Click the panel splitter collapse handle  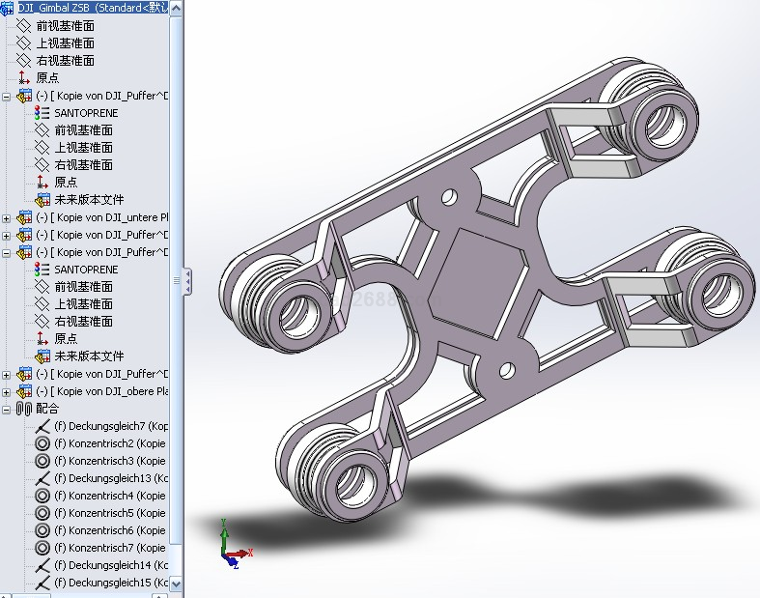[187, 280]
